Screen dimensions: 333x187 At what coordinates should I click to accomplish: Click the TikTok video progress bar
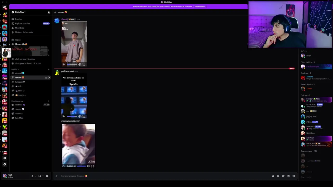pos(81,166)
